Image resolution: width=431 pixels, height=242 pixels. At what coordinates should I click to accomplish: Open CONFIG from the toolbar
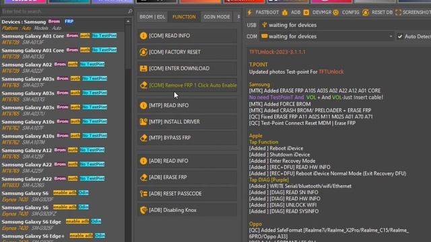(350, 12)
